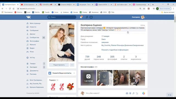Switch to the Instagram ПЛАНЕРЫ tab
The image size is (176, 99).
pos(48,5)
